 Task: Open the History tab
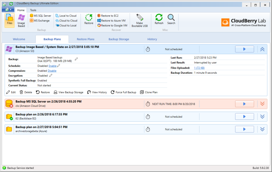point(152,39)
